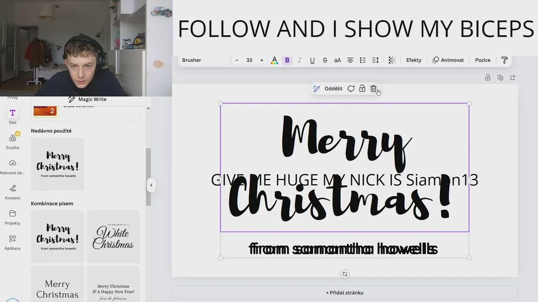The width and height of the screenshot is (538, 302).
Task: Change the text alignment
Action: pos(350,60)
